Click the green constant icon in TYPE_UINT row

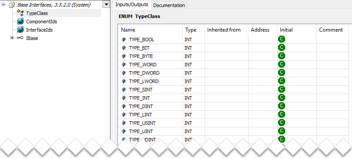coord(282,131)
